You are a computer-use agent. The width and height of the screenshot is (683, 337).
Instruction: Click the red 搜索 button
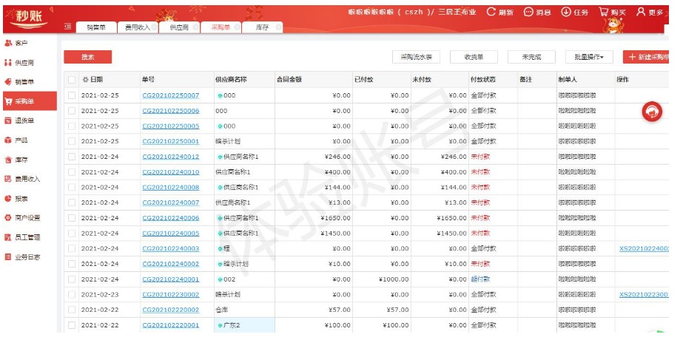tap(87, 57)
